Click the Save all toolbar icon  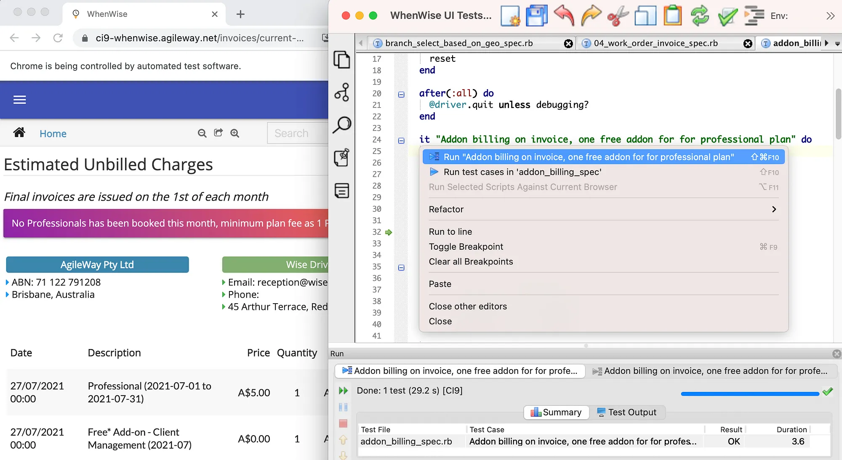(537, 16)
